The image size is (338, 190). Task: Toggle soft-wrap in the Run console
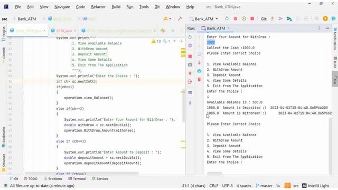199,54
